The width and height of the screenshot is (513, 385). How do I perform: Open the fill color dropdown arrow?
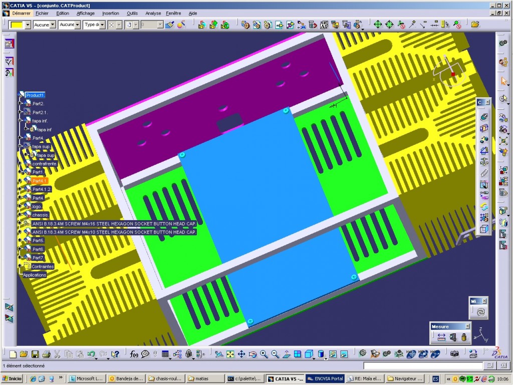click(x=28, y=25)
